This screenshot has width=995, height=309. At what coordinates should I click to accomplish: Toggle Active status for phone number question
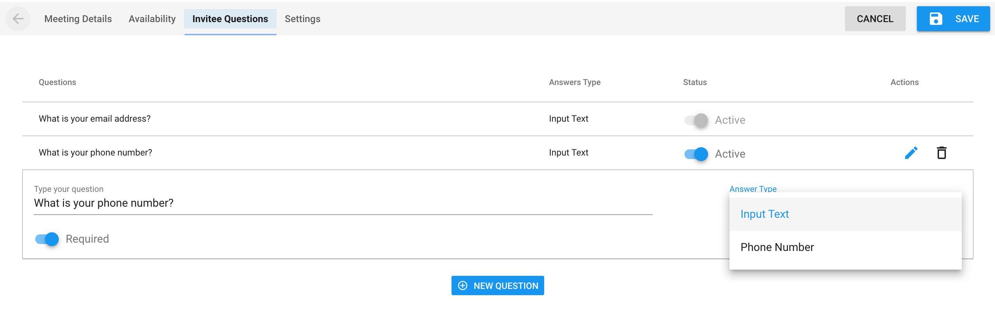[x=696, y=154]
